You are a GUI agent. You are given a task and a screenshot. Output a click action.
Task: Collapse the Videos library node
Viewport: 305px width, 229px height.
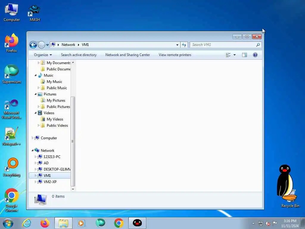click(x=36, y=113)
